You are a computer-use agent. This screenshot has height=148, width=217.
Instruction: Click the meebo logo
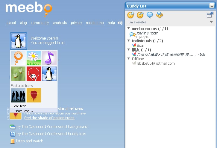click(x=29, y=9)
